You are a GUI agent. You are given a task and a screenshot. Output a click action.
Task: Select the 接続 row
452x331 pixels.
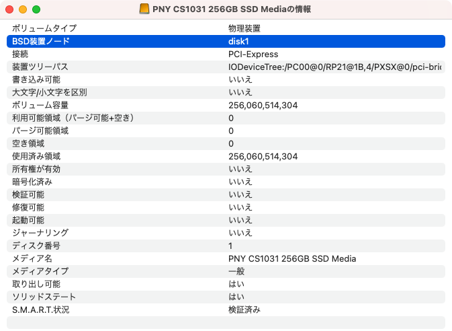pos(226,54)
